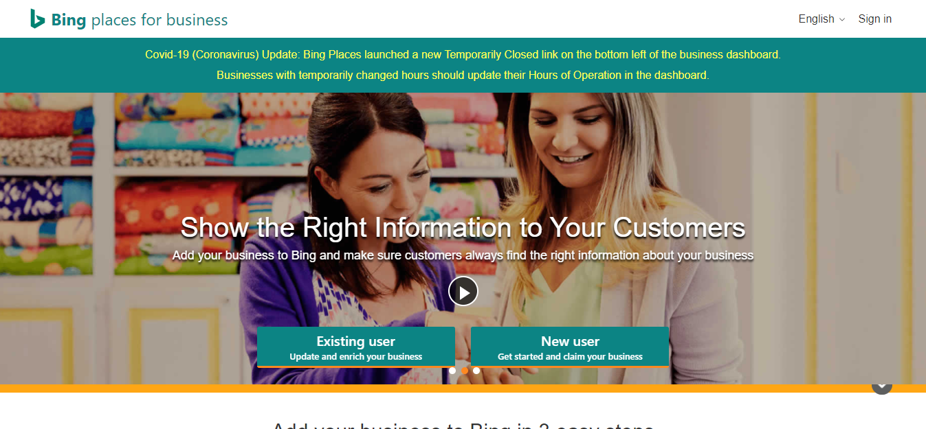926x429 pixels.
Task: Click the orange bar beneath the hero
Action: (x=463, y=389)
